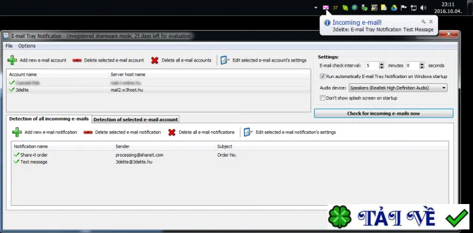Click Edit selected e-mail notification's settings label

[x=296, y=132]
